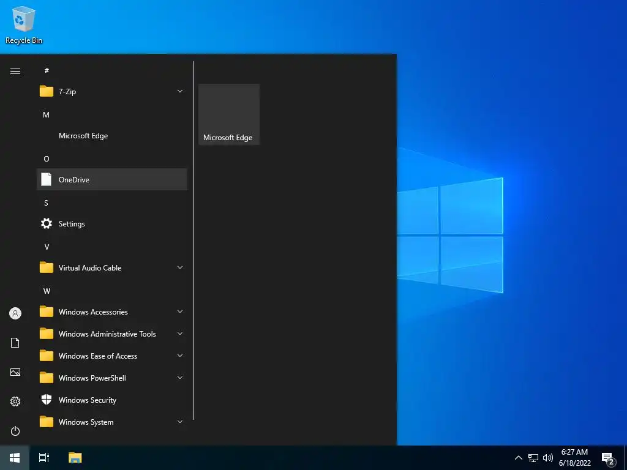This screenshot has width=627, height=470.
Task: Launch Microsoft Edge from app list
Action: (x=83, y=135)
